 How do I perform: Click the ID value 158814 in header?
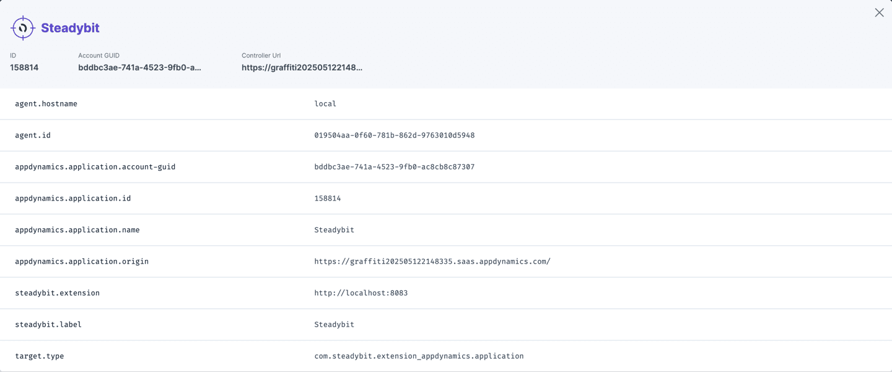(x=24, y=67)
